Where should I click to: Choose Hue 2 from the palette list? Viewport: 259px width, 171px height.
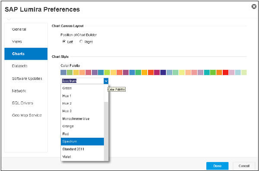tap(82, 104)
